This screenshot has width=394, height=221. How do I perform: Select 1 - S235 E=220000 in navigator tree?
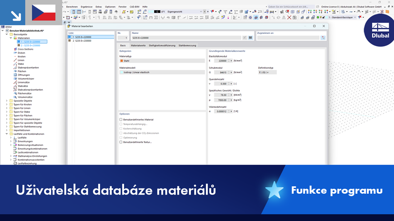(x=32, y=42)
